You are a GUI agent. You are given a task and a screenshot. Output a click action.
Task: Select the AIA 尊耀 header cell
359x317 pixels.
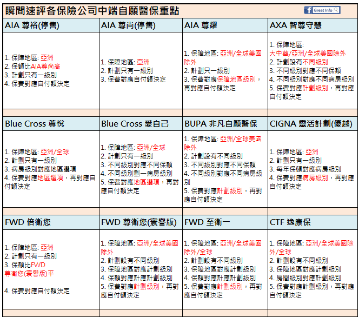coord(225,25)
